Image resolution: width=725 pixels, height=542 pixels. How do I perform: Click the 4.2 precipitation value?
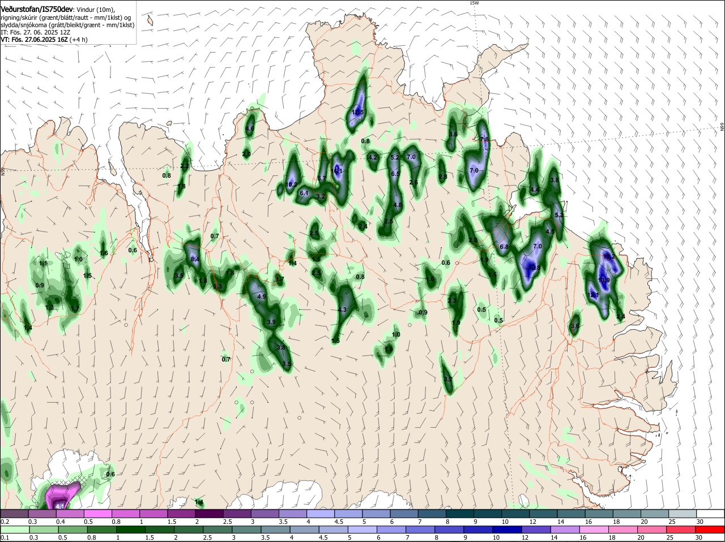373,157
